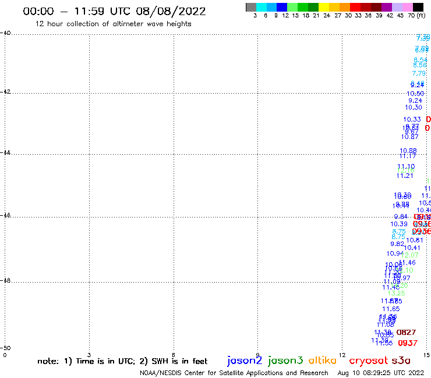Click the latitude axis label -42
431x378 pixels.
coord(5,91)
